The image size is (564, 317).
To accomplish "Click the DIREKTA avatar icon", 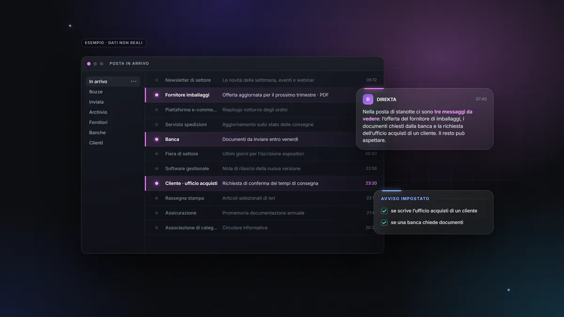I will (368, 99).
